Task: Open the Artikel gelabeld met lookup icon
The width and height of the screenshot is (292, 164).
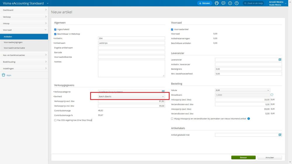Action: click(280, 135)
